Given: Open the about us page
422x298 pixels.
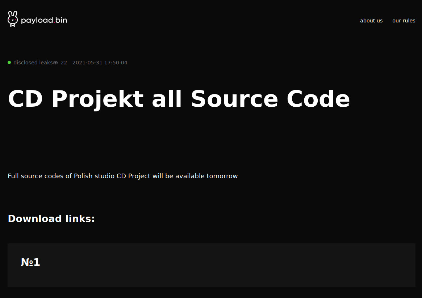Looking at the screenshot, I should 371,21.
